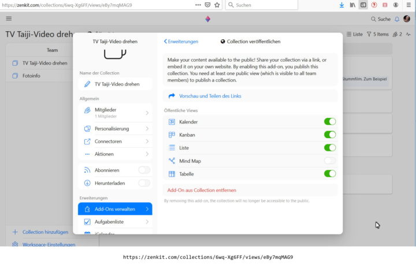416x268 pixels.
Task: Go back to Erweiterungen
Action: pyautogui.click(x=181, y=42)
